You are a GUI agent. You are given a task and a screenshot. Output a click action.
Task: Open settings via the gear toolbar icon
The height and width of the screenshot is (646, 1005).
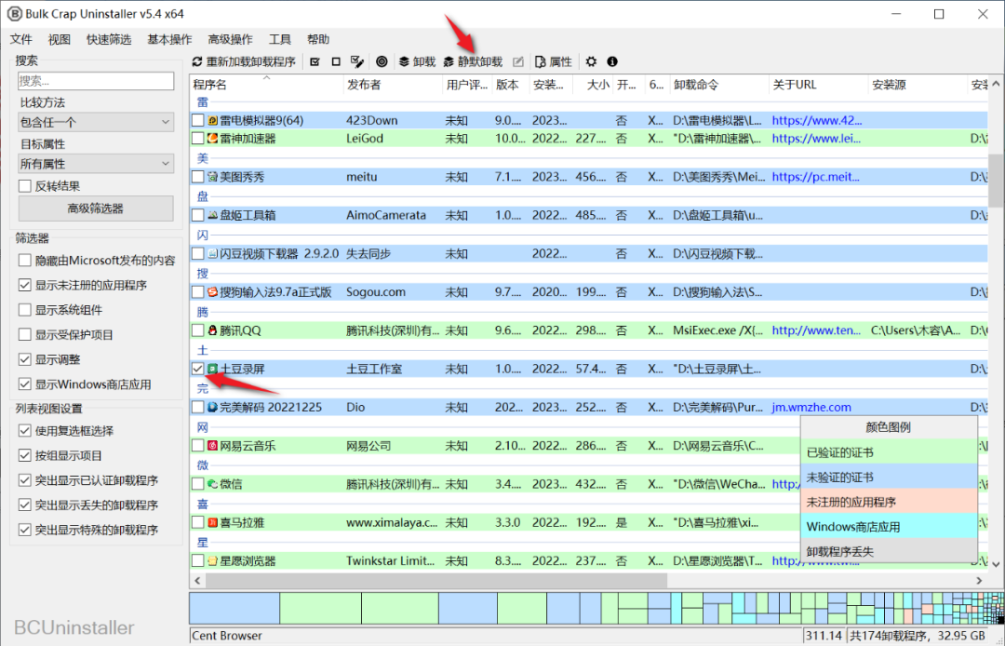(591, 61)
